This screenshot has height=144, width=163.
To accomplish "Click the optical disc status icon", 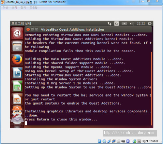I will [104, 141].
